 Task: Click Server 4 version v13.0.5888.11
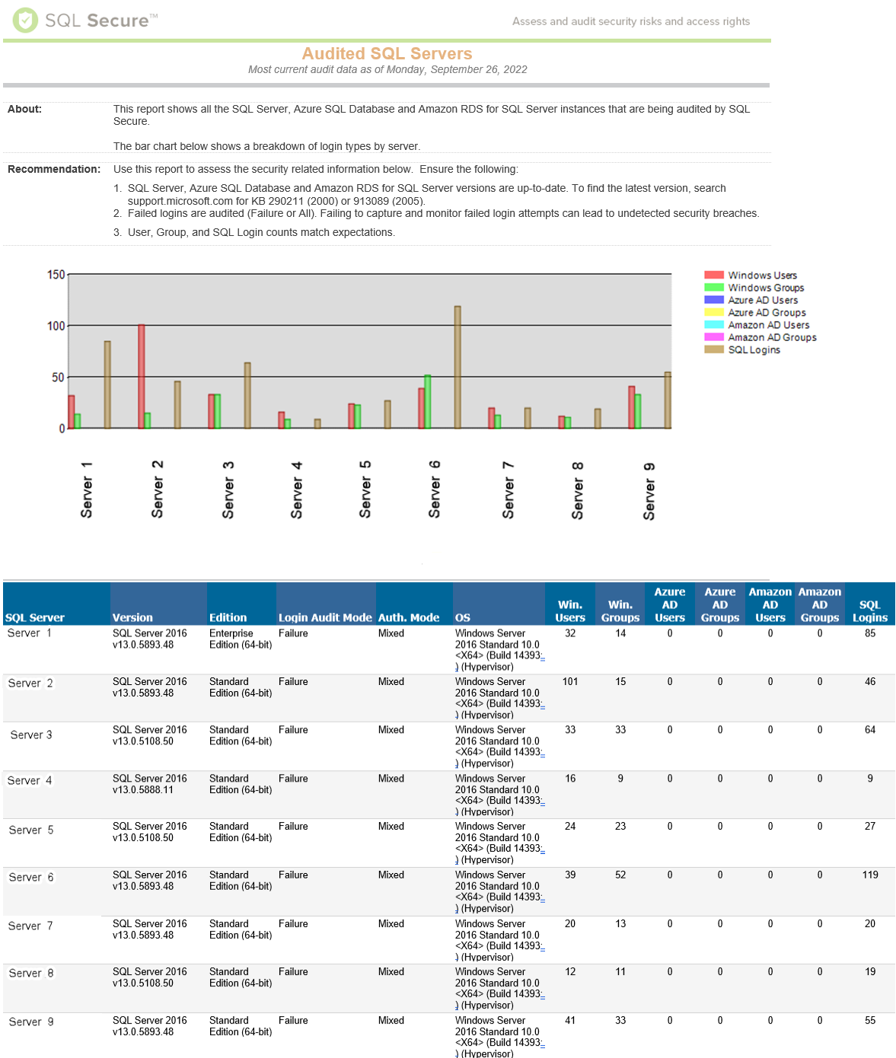[x=143, y=790]
